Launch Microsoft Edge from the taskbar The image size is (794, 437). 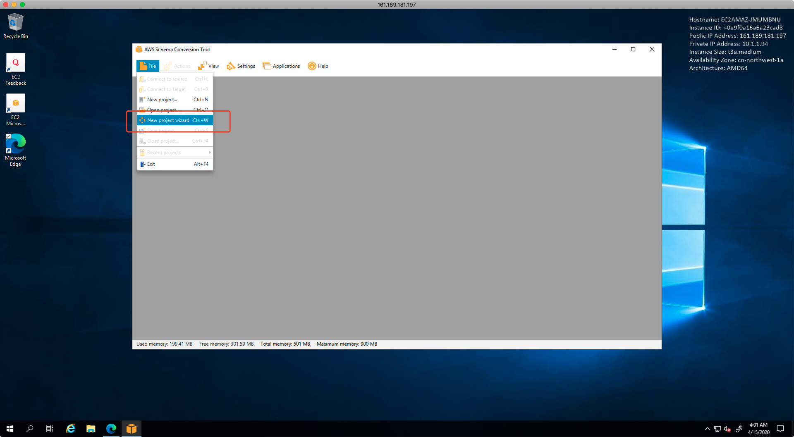pyautogui.click(x=111, y=429)
